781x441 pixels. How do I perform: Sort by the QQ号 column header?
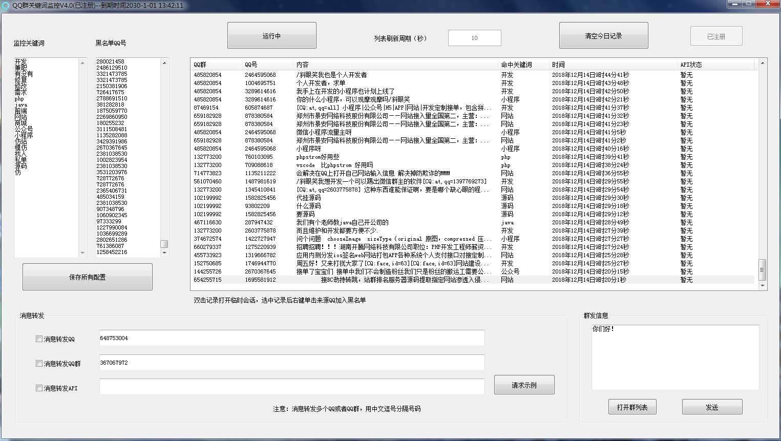[267, 65]
